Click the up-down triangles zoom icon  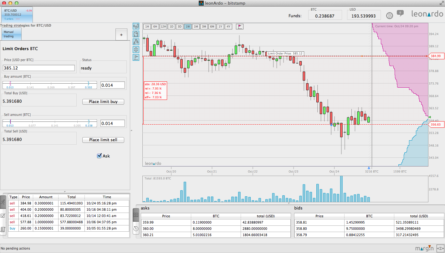coord(136,49)
